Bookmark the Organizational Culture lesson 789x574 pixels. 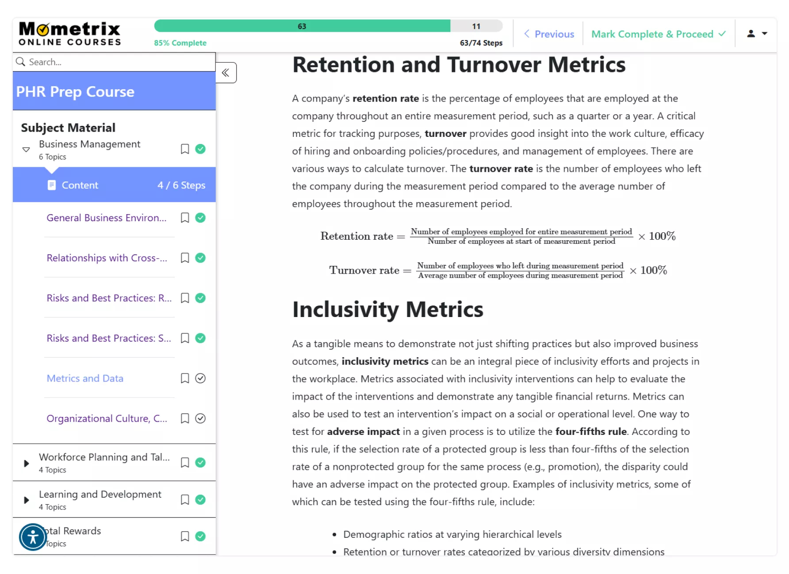point(185,419)
